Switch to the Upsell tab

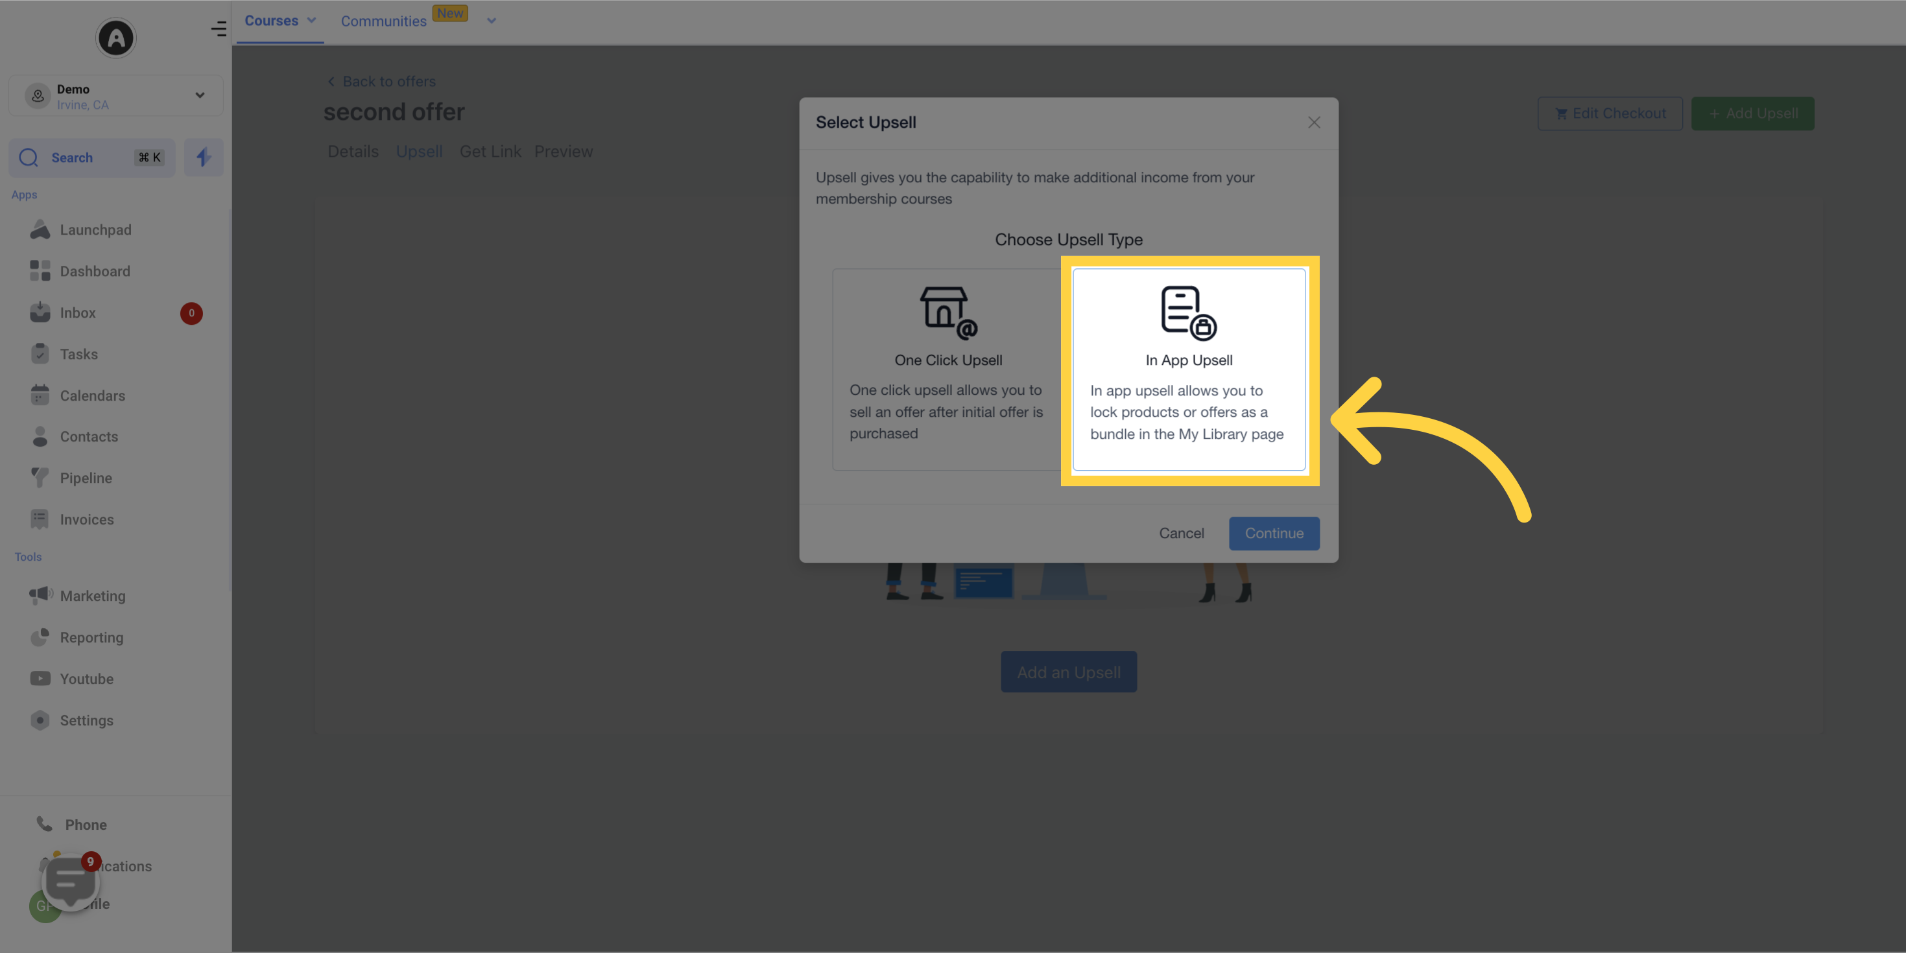(418, 150)
